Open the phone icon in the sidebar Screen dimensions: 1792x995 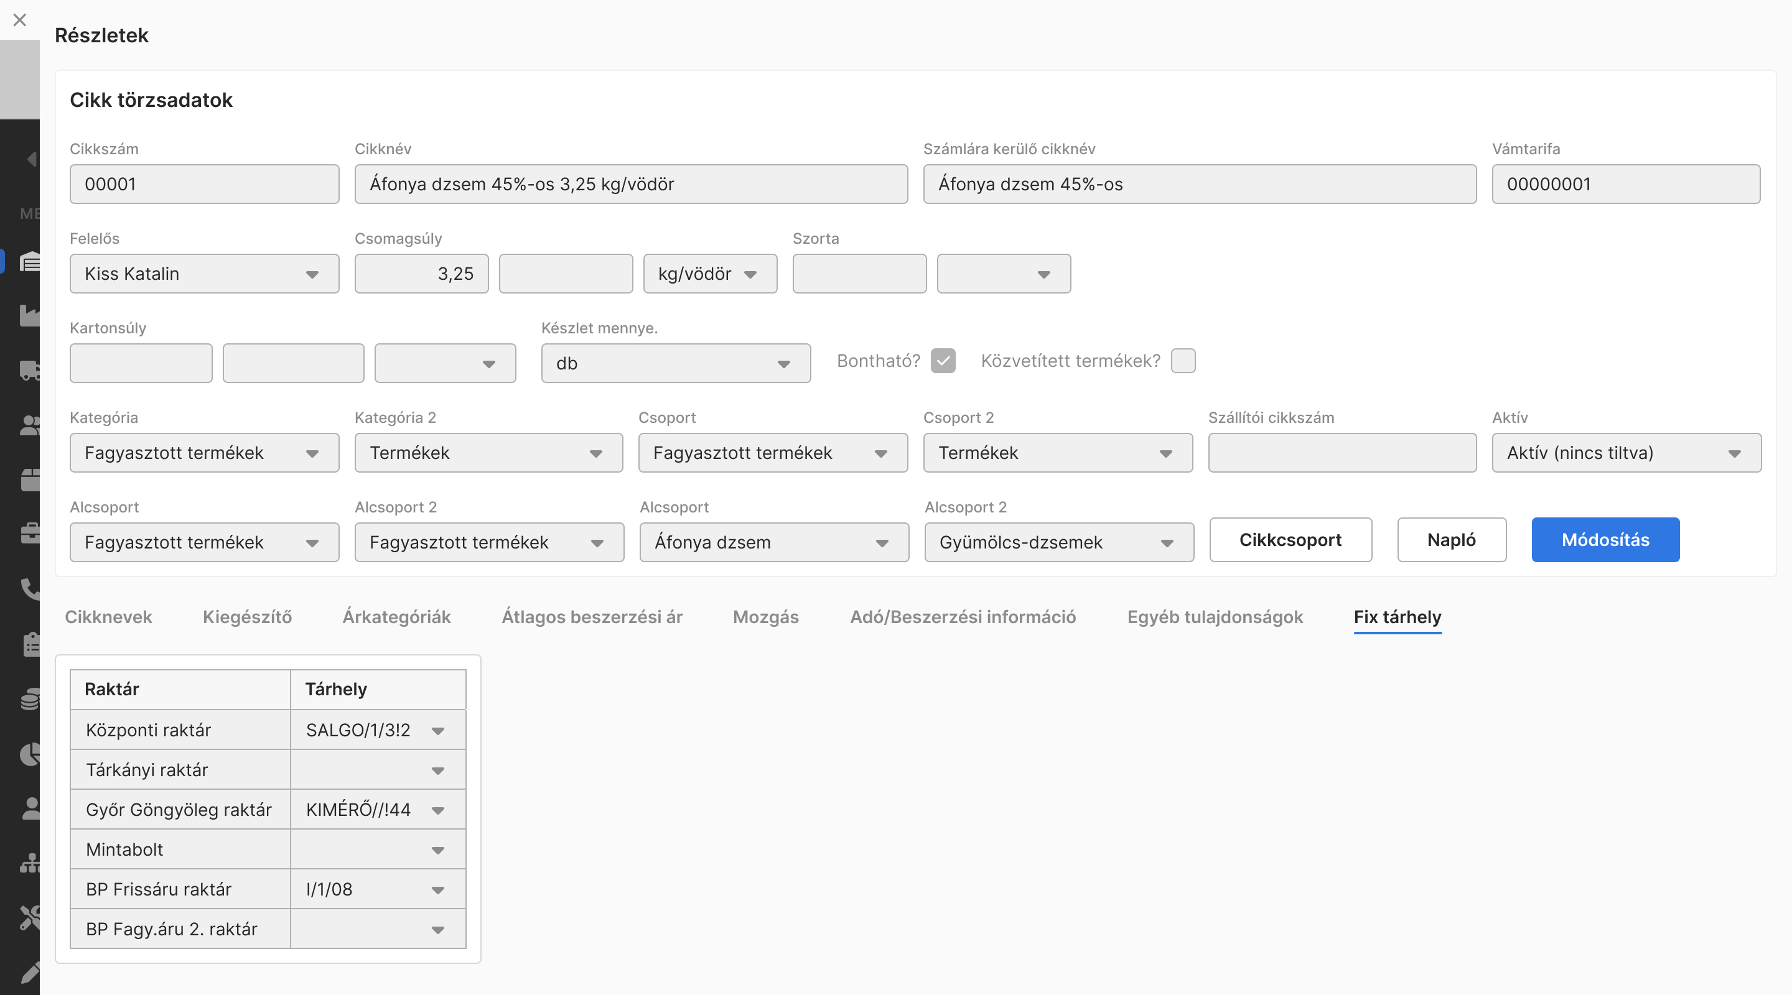(x=30, y=588)
